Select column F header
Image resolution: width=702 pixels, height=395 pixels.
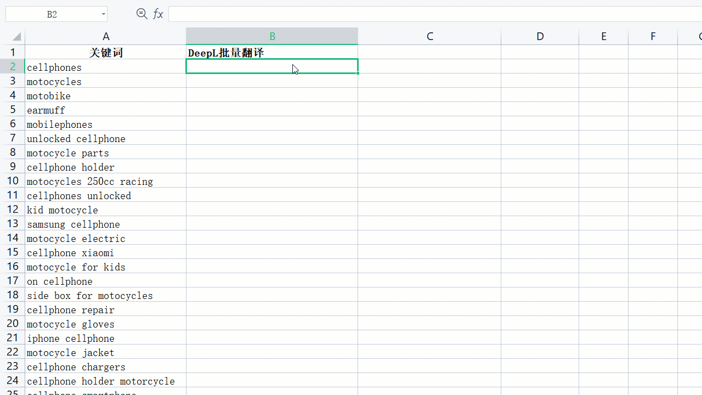point(653,37)
